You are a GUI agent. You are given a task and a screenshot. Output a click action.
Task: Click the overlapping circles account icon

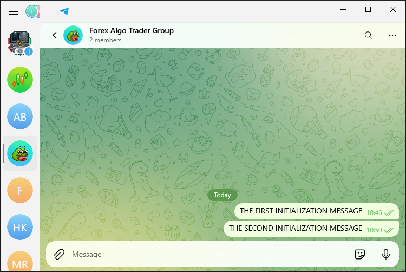(x=32, y=11)
